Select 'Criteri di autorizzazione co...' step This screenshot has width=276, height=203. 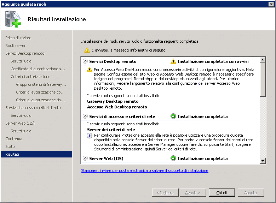click(x=40, y=92)
